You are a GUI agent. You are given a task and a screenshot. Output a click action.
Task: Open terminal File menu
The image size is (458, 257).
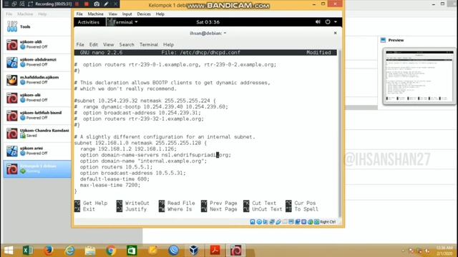tap(80, 44)
